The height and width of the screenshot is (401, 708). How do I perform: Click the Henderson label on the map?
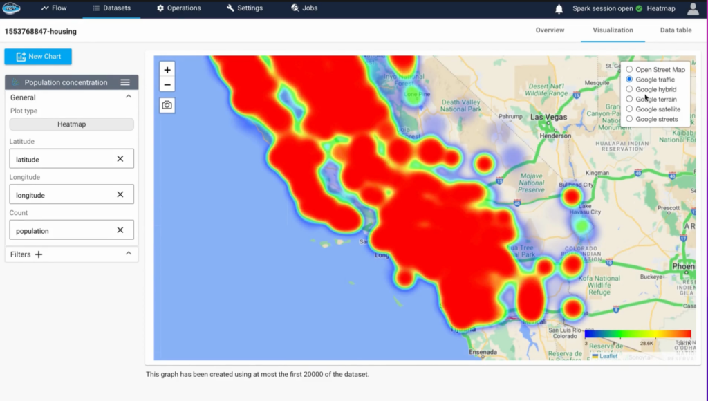pyautogui.click(x=555, y=136)
